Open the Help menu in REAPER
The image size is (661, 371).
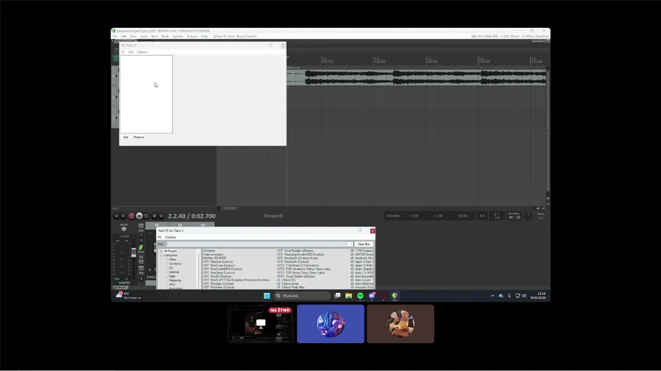[204, 37]
